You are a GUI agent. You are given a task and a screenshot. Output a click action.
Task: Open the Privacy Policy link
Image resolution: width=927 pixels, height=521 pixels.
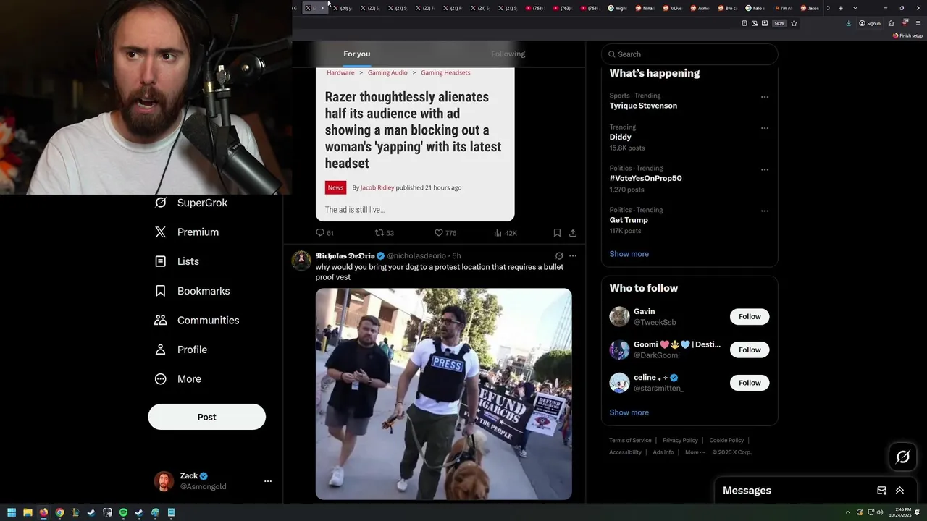click(x=680, y=440)
